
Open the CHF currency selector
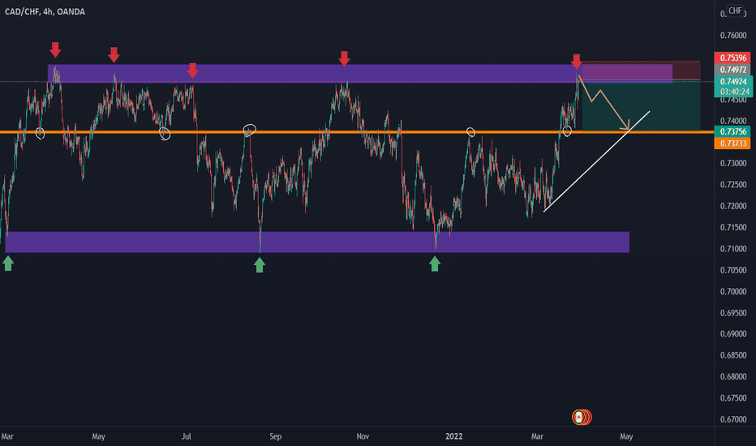[x=735, y=11]
